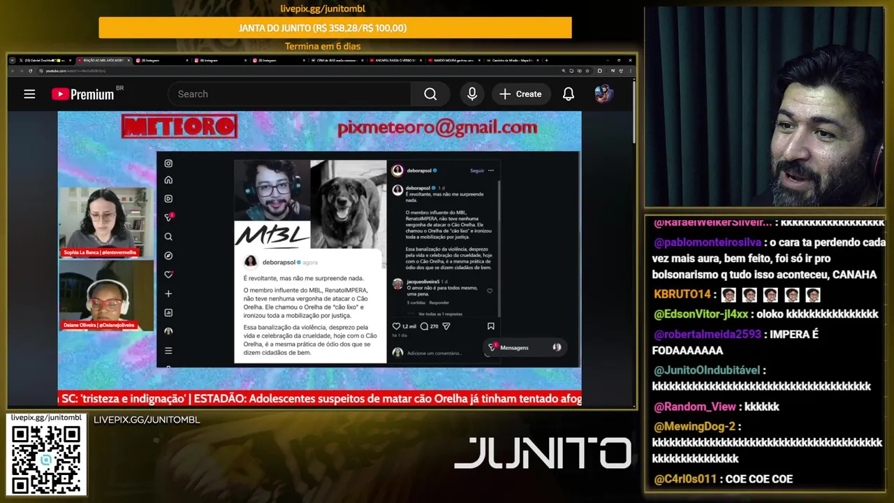Click Daiane Oliveira webcam panel
This screenshot has width=894, height=503.
coord(106,296)
